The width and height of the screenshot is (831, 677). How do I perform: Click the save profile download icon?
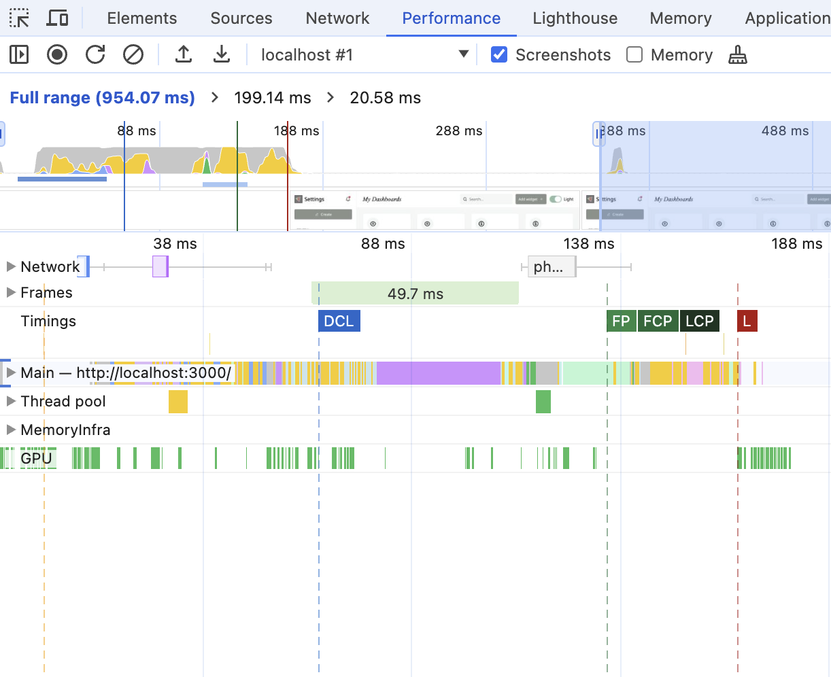click(x=222, y=54)
